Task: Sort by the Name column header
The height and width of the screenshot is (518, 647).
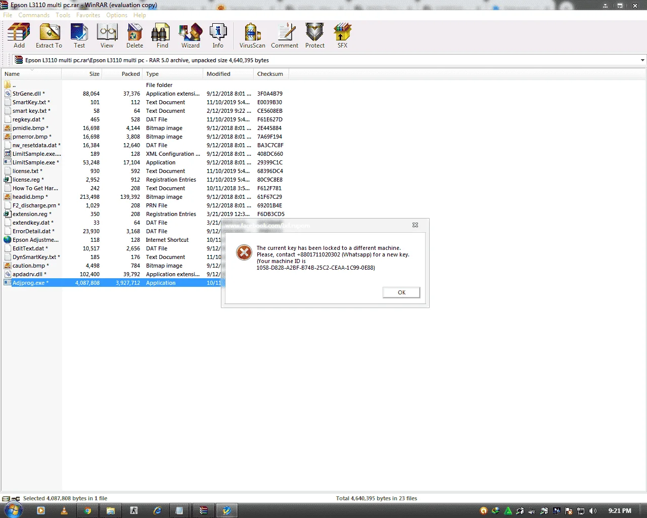Action: [x=31, y=74]
